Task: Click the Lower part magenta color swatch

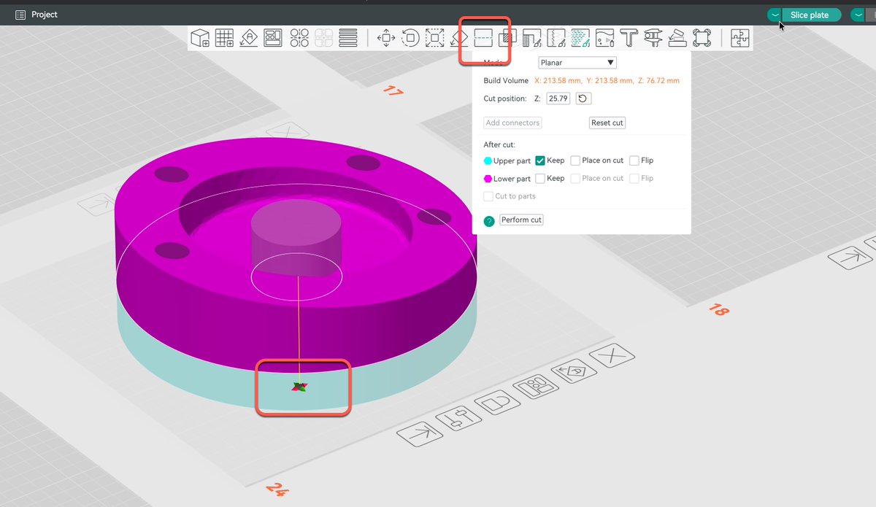Action: point(488,179)
